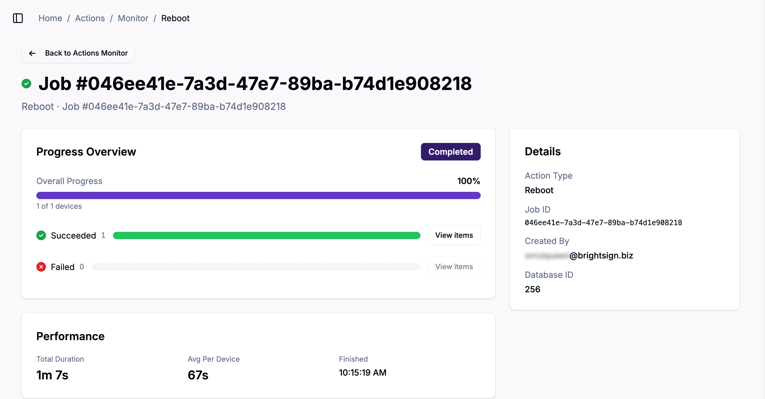Go to the Actions breadcrumb
765x399 pixels.
point(90,18)
